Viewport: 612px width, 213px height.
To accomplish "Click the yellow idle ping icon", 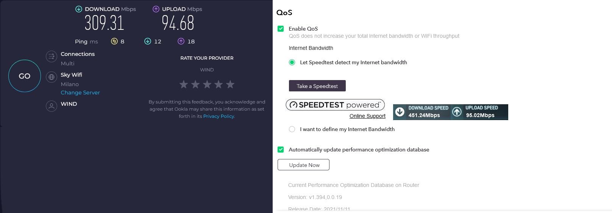I will (114, 41).
